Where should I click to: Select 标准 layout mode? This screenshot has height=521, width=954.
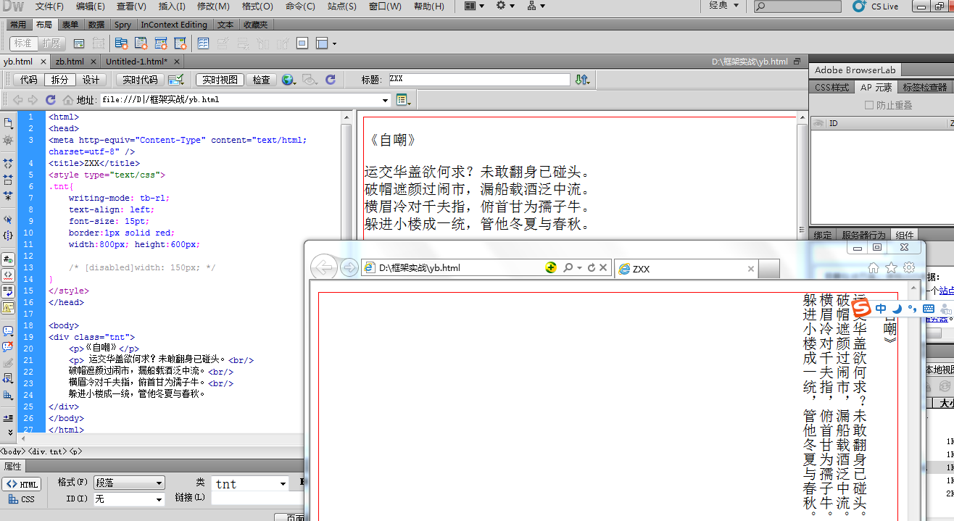[22, 43]
